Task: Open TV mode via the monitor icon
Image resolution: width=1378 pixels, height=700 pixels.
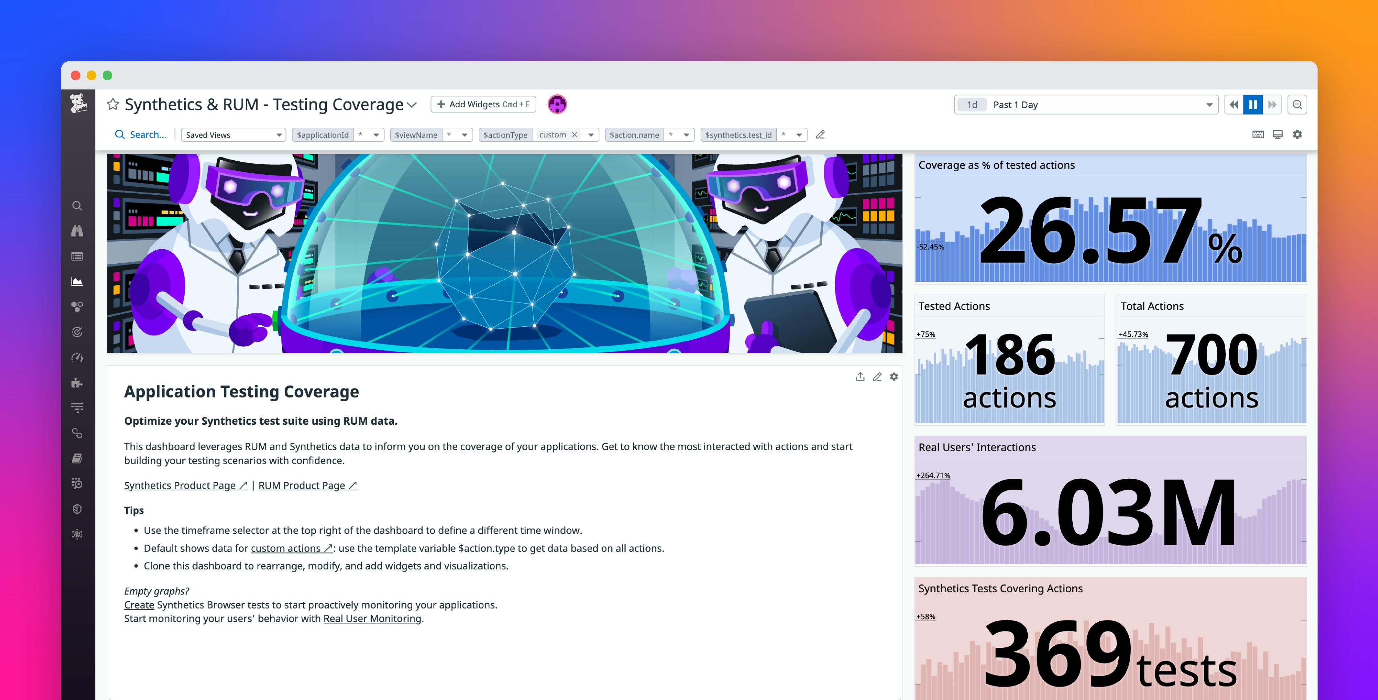Action: click(1278, 135)
